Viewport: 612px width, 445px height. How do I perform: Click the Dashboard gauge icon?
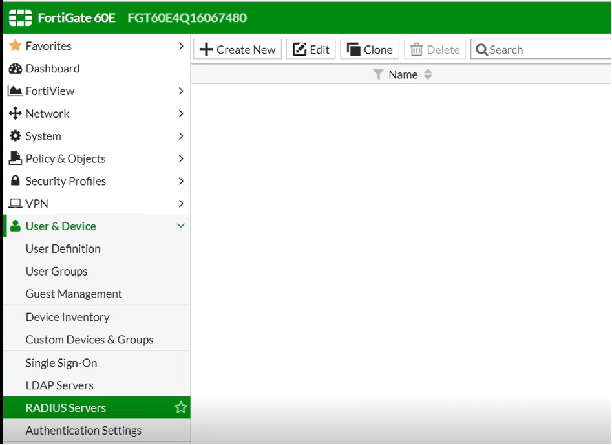[x=15, y=69]
